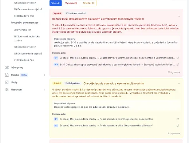Screen dimensions: 189x143
Task: Click the B 1 badge next to Popis souladu s cíli a úkoly
Action: [x=56, y=126]
